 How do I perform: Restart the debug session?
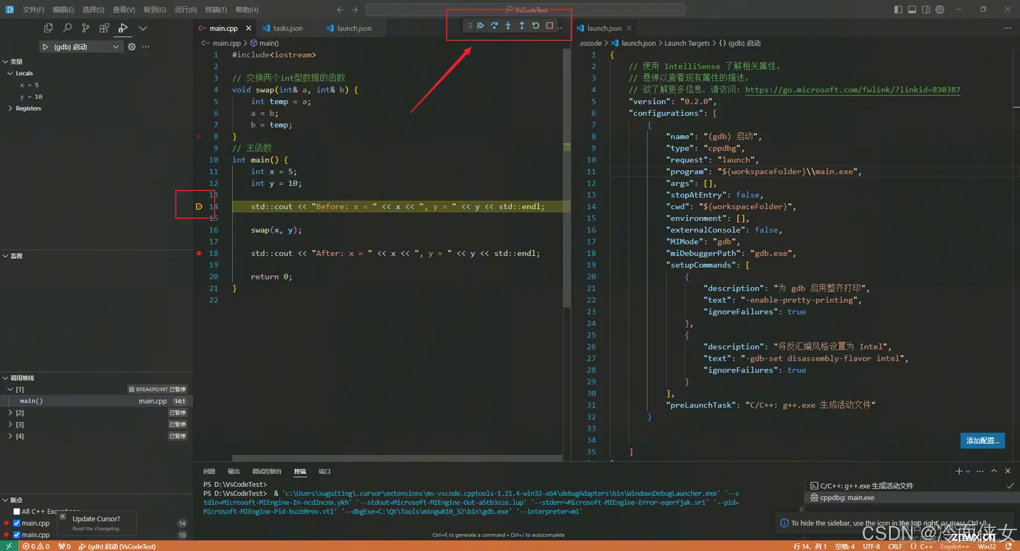click(x=536, y=25)
